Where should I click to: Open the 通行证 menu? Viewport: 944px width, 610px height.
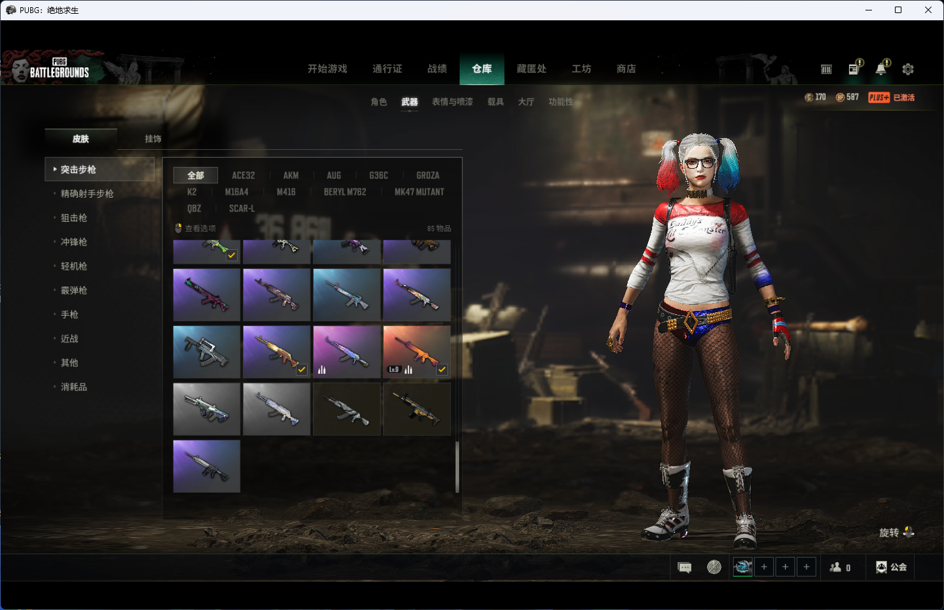pos(387,69)
